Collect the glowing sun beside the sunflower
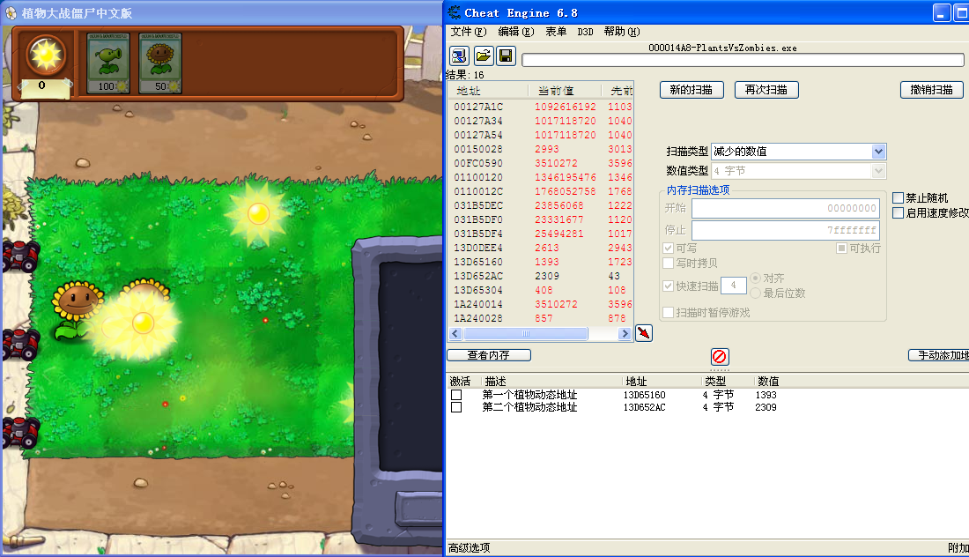969x557 pixels. tap(143, 322)
